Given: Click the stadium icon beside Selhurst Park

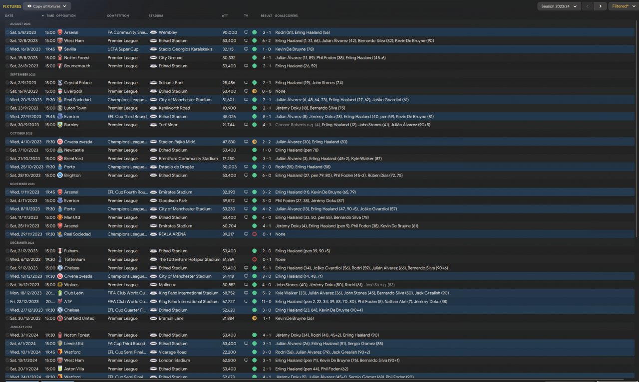Looking at the screenshot, I should [x=153, y=83].
